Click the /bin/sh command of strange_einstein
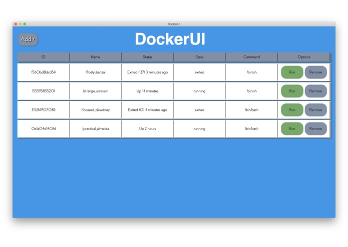Viewport: 348px width, 247px height. coord(251,91)
